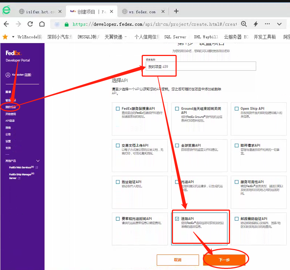This screenshot has height=270, width=290.
Task: Open 开始使用 in sidebar menu
Action: coord(11,114)
